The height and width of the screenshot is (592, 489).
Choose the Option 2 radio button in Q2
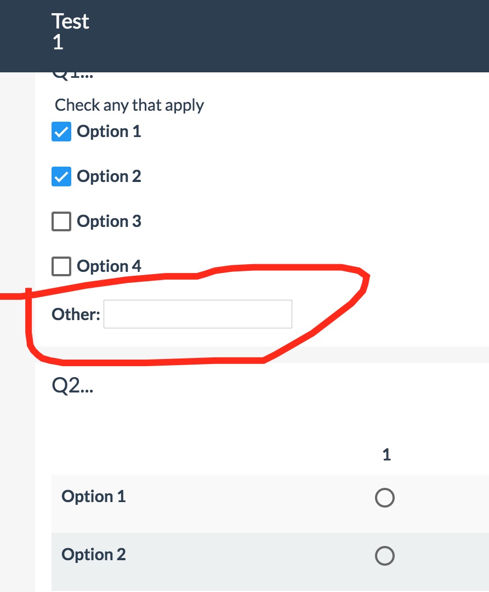pos(384,556)
